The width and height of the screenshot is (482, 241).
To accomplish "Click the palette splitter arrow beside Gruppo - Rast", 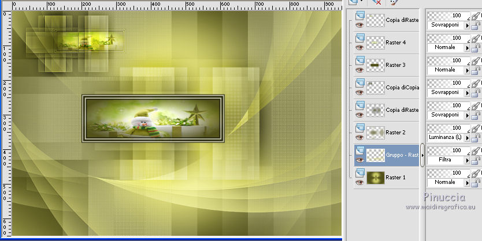I will (422, 155).
